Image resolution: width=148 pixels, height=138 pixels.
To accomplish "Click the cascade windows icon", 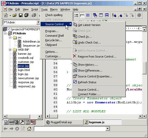I will point(95,15).
